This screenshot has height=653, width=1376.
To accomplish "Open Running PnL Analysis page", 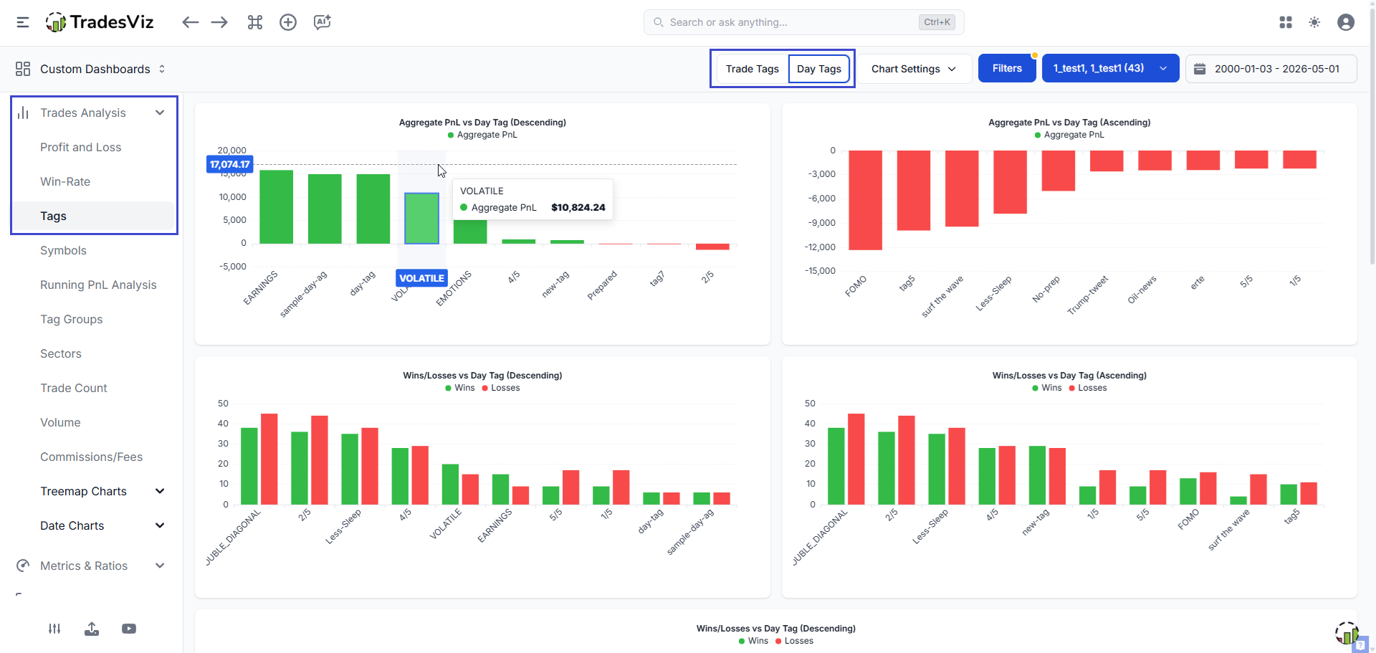I will 98,285.
